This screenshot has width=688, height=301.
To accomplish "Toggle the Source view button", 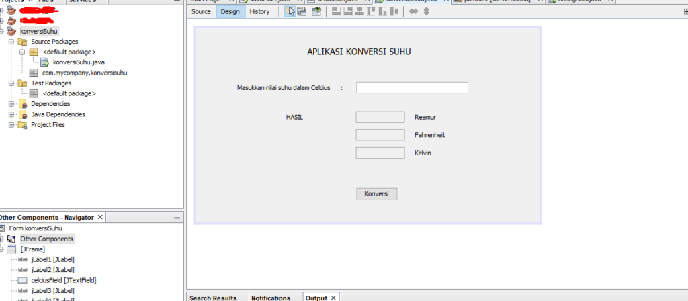I will click(201, 12).
